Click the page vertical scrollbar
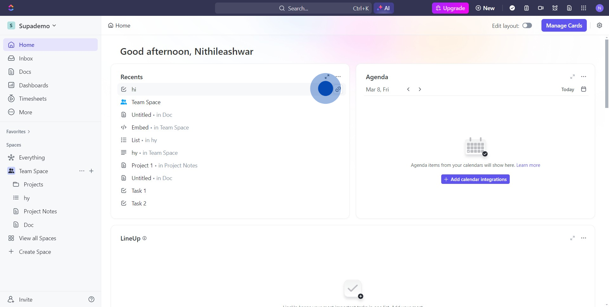This screenshot has width=609, height=307. coord(606,73)
